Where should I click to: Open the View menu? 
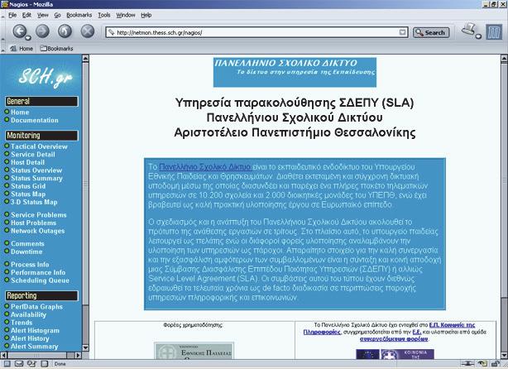click(x=42, y=15)
